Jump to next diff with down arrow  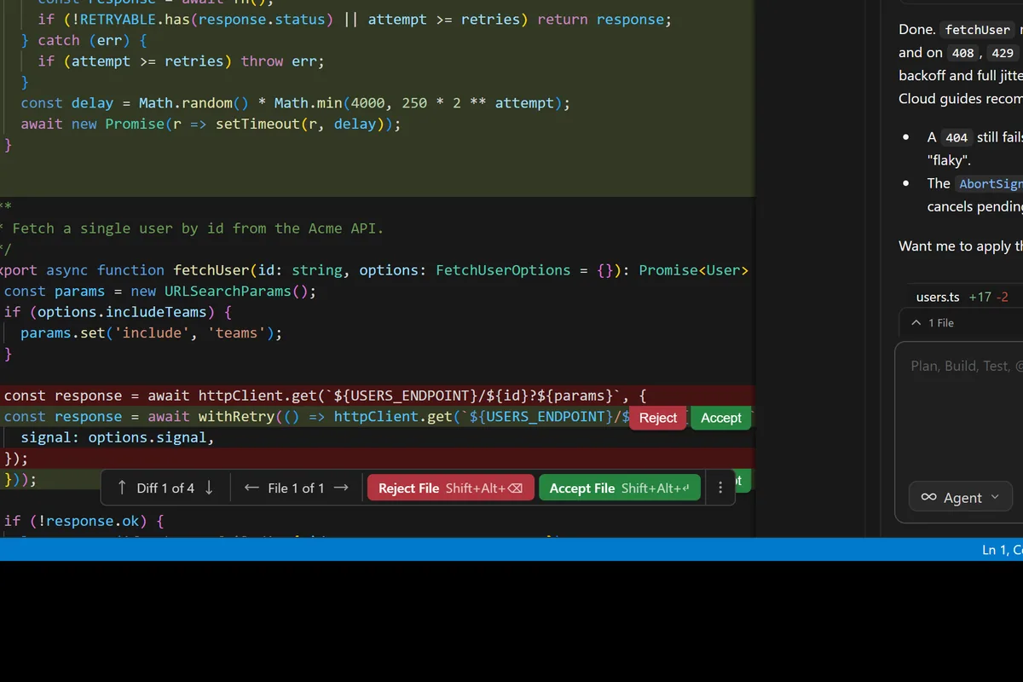(x=209, y=488)
